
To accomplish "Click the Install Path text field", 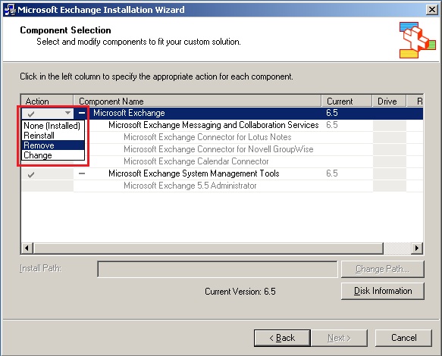I will pyautogui.click(x=217, y=269).
